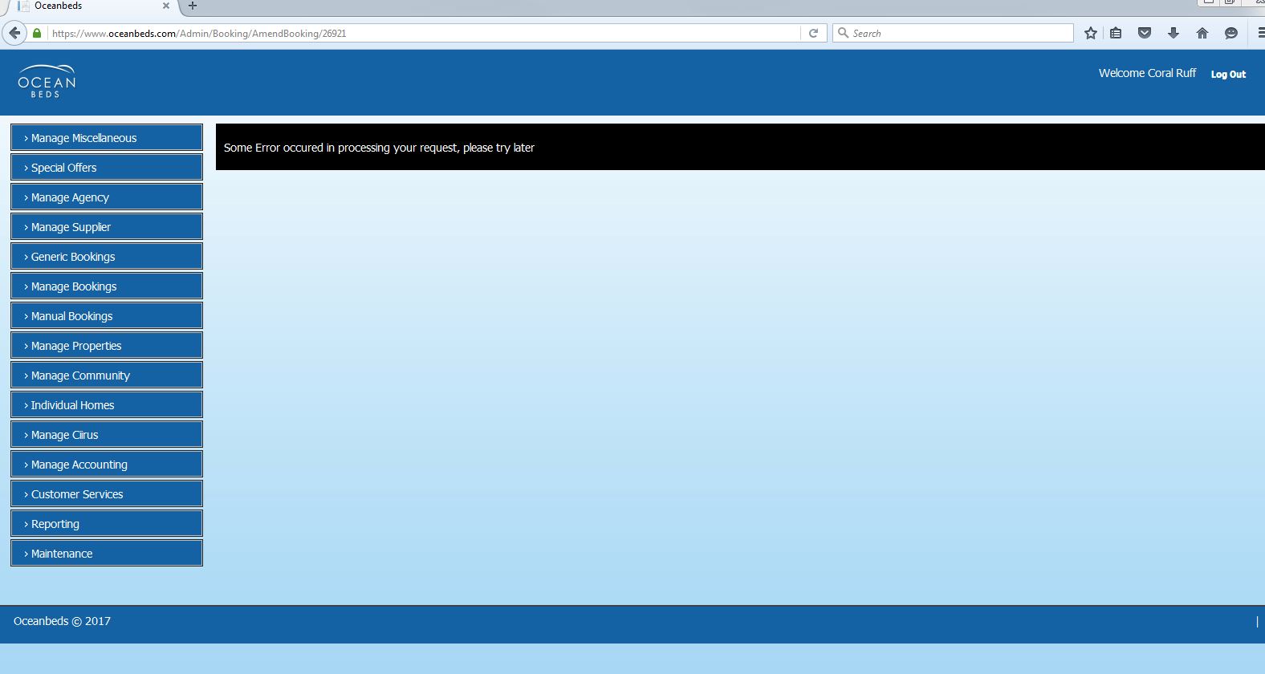The width and height of the screenshot is (1265, 674).
Task: Go to the browser home page icon
Action: click(x=1202, y=33)
